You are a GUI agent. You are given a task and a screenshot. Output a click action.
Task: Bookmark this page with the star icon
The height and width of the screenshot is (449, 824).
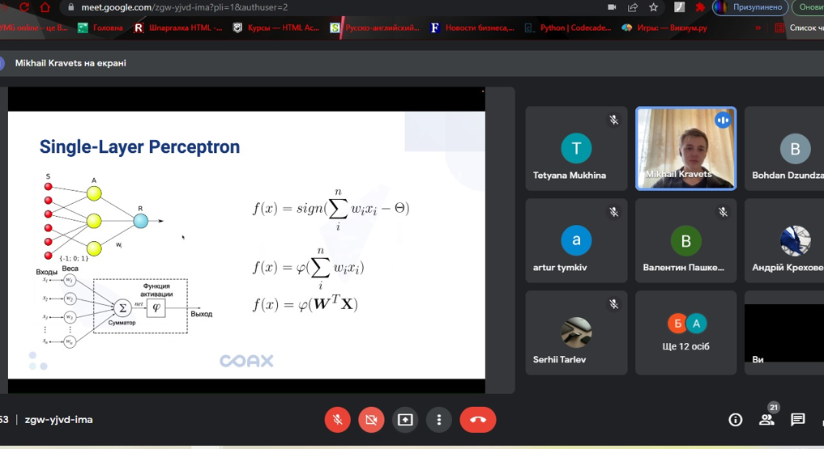(x=653, y=7)
